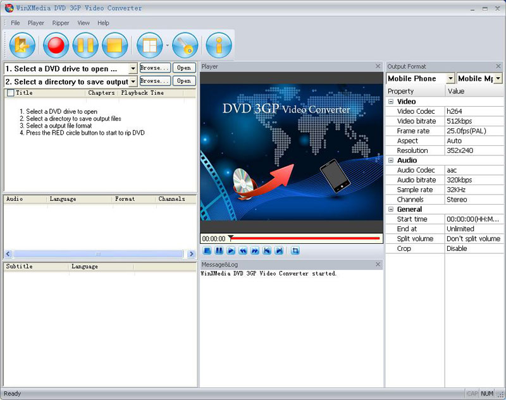Viewport: 506px width, 400px height.
Task: Select the Crop value Disable
Action: coord(474,248)
